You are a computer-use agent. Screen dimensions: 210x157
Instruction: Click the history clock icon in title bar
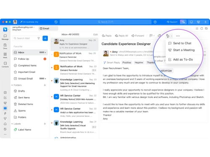(56, 22)
